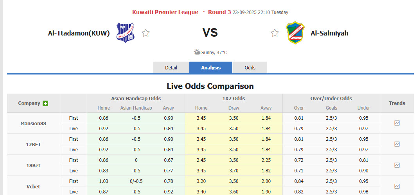Select the Analysis tab
Image resolution: width=415 pixels, height=195 pixels.
(x=211, y=67)
